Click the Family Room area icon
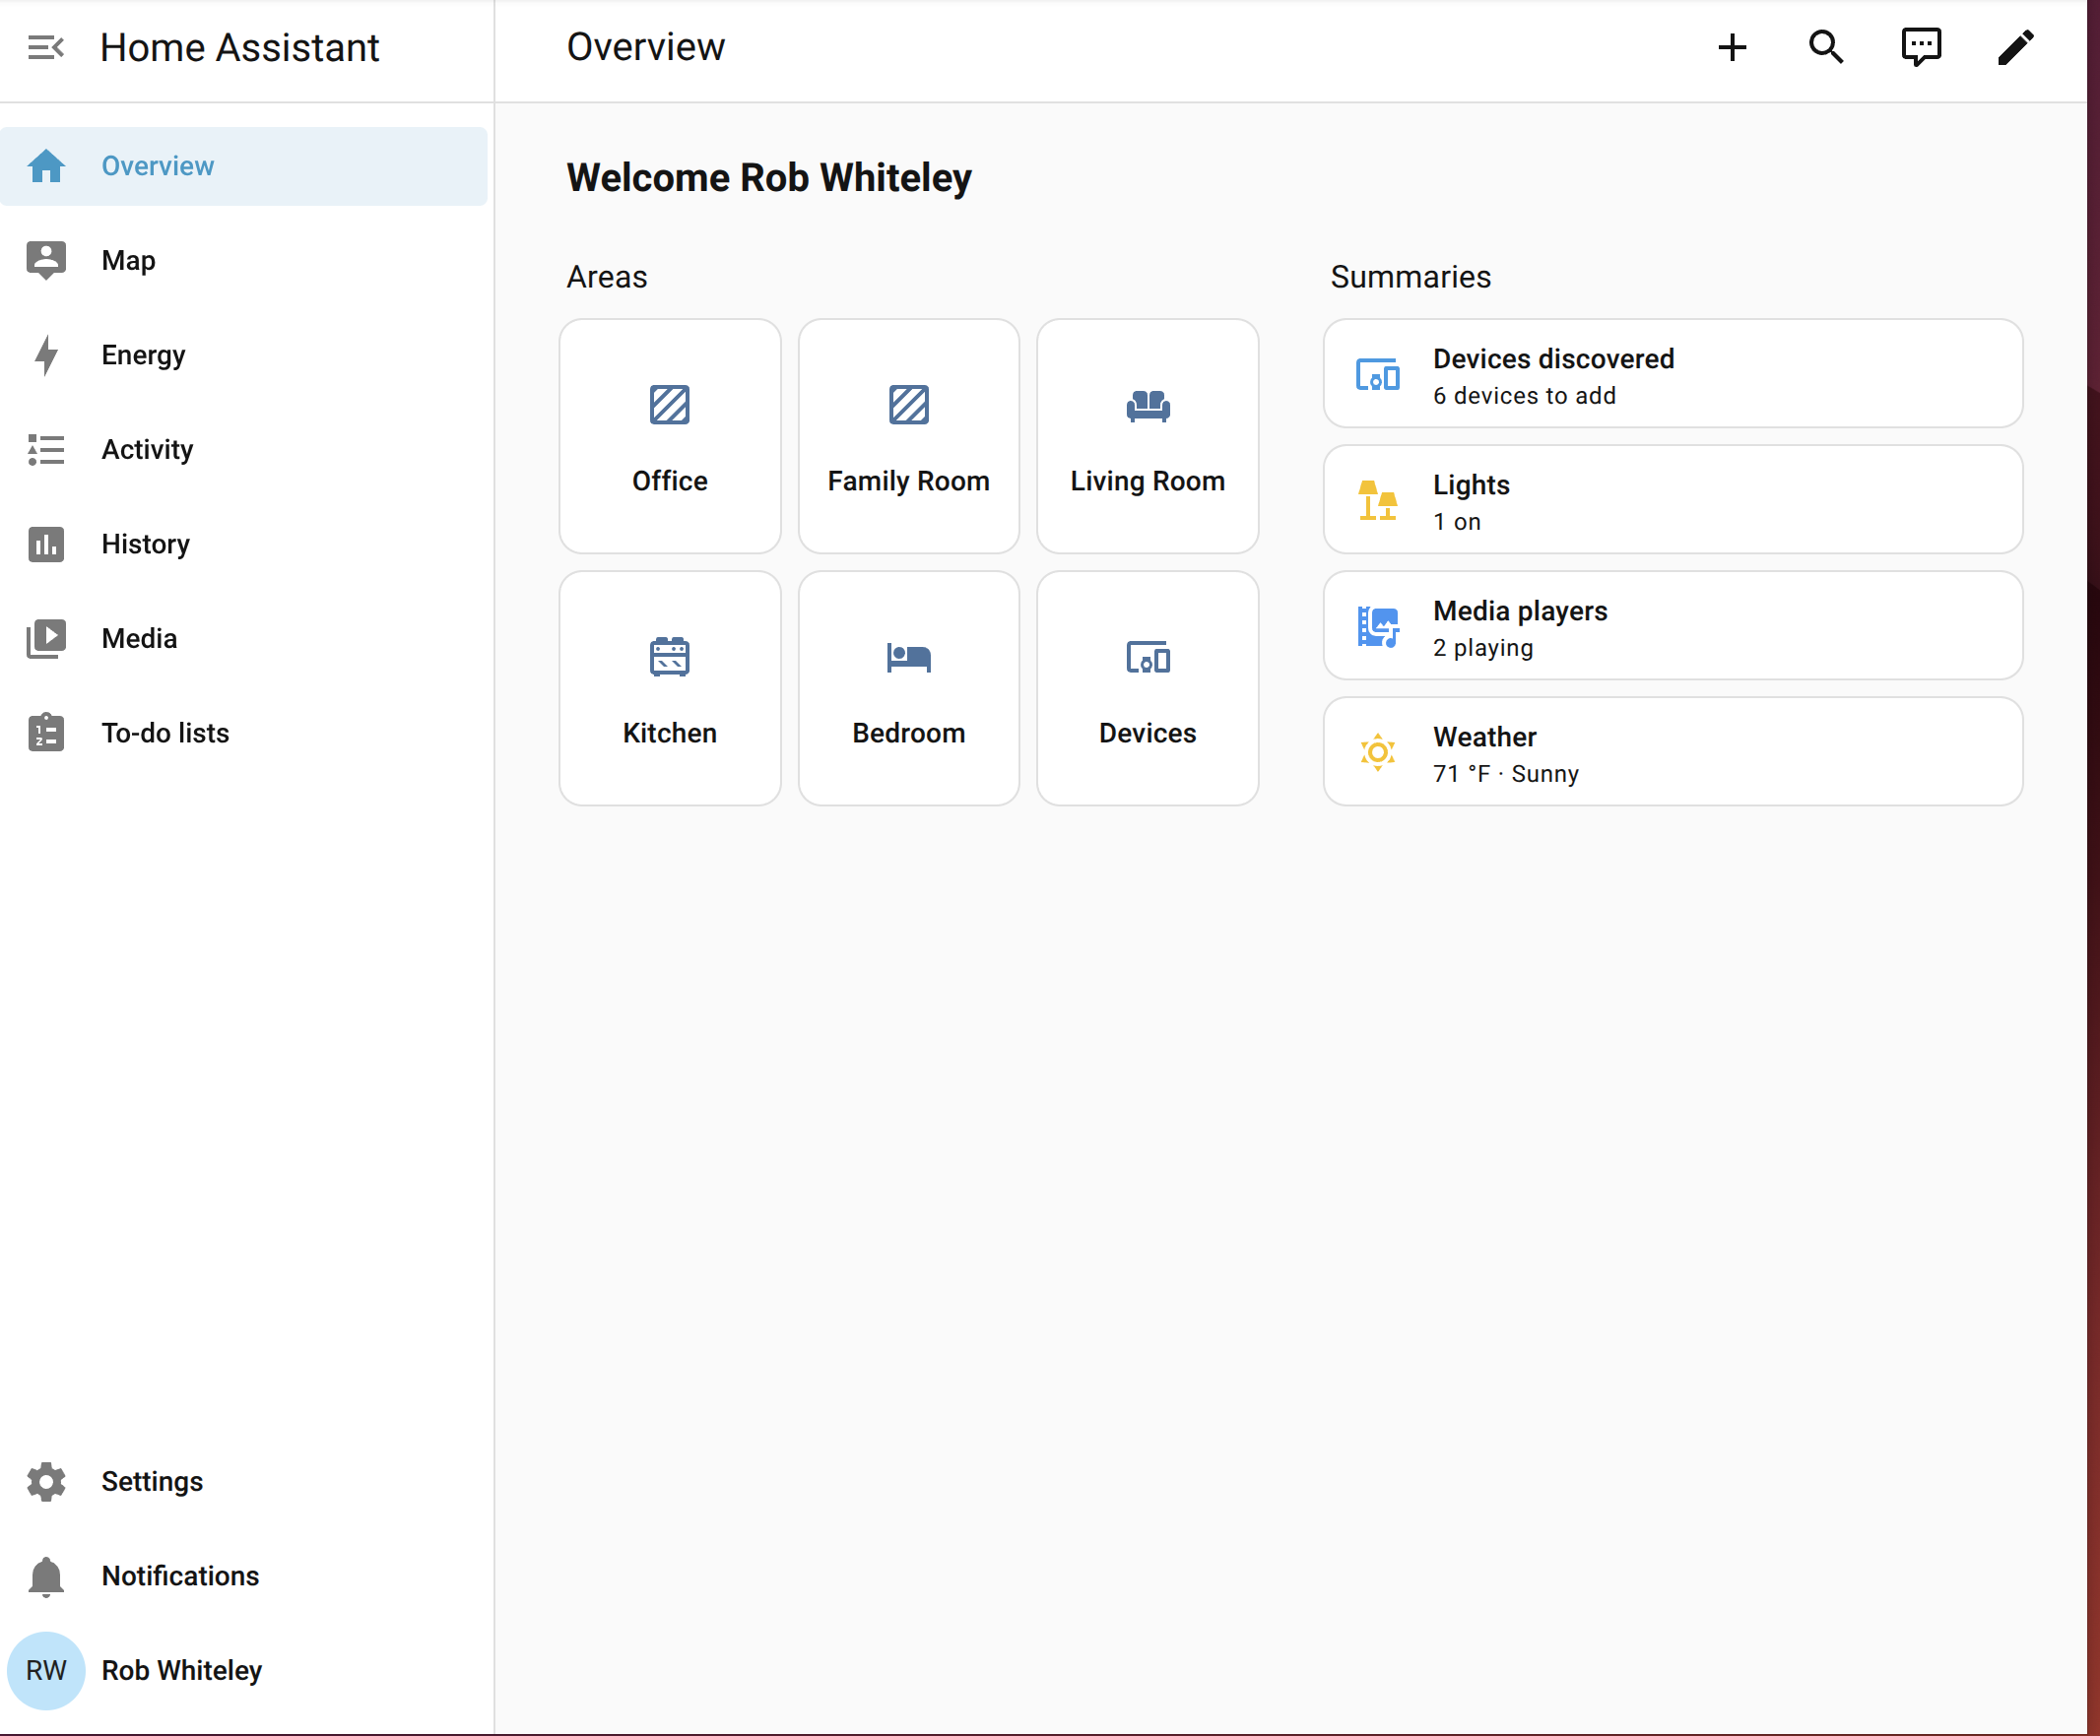 tap(908, 405)
